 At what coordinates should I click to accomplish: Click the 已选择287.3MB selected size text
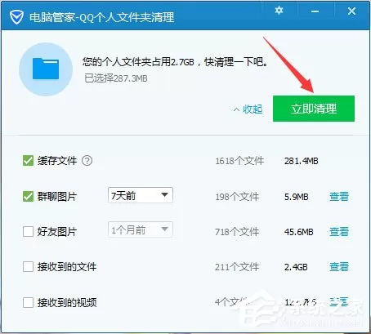116,78
